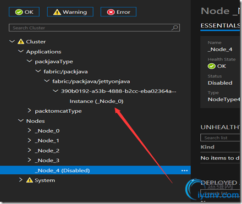Click the triangle icon in Warning button
The width and height of the screenshot is (242, 204).
[x=57, y=12]
